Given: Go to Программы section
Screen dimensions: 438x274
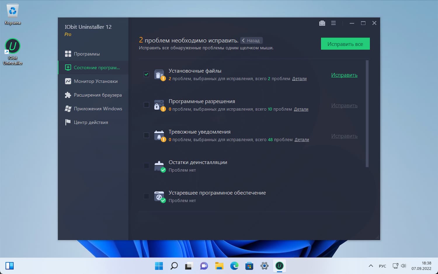Looking at the screenshot, I should click(93, 54).
